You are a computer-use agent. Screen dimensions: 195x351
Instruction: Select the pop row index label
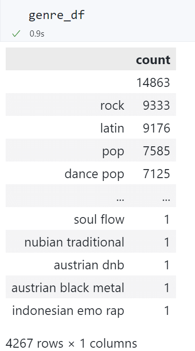(113, 152)
